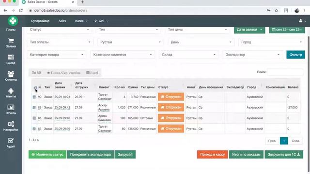Open order number 86 link

pos(40,118)
